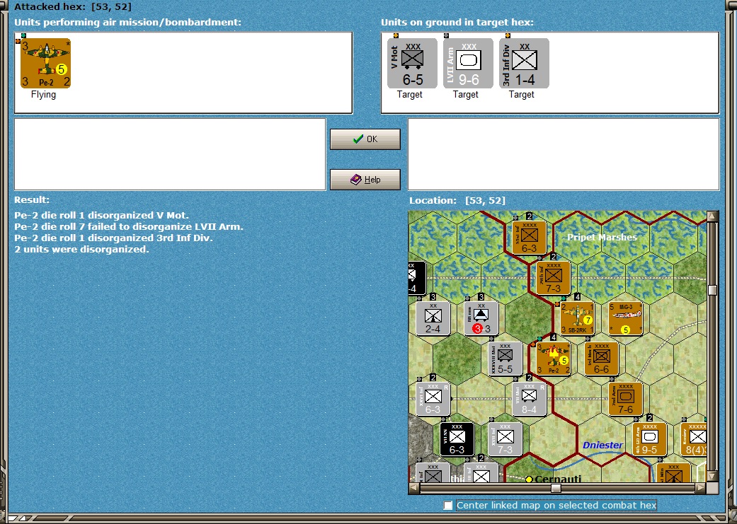Select the brown 6-6 mechanized army counter

[602, 359]
